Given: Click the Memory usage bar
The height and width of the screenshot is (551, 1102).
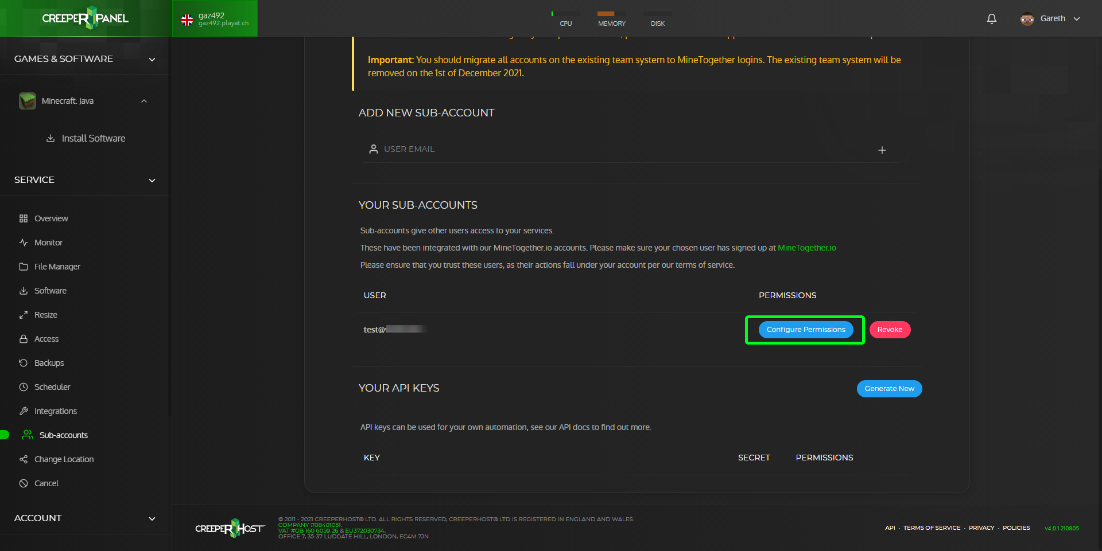Looking at the screenshot, I should pos(611,14).
